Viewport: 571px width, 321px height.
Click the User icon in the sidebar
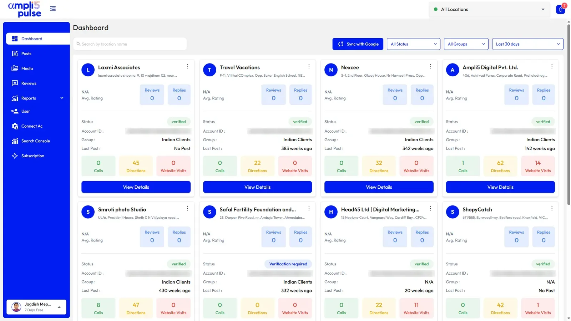(15, 111)
